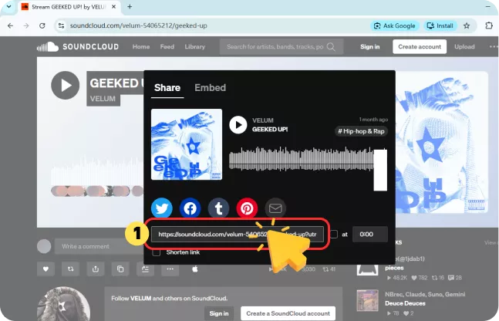Add the track to Next up
The height and width of the screenshot is (321, 499).
point(146,269)
